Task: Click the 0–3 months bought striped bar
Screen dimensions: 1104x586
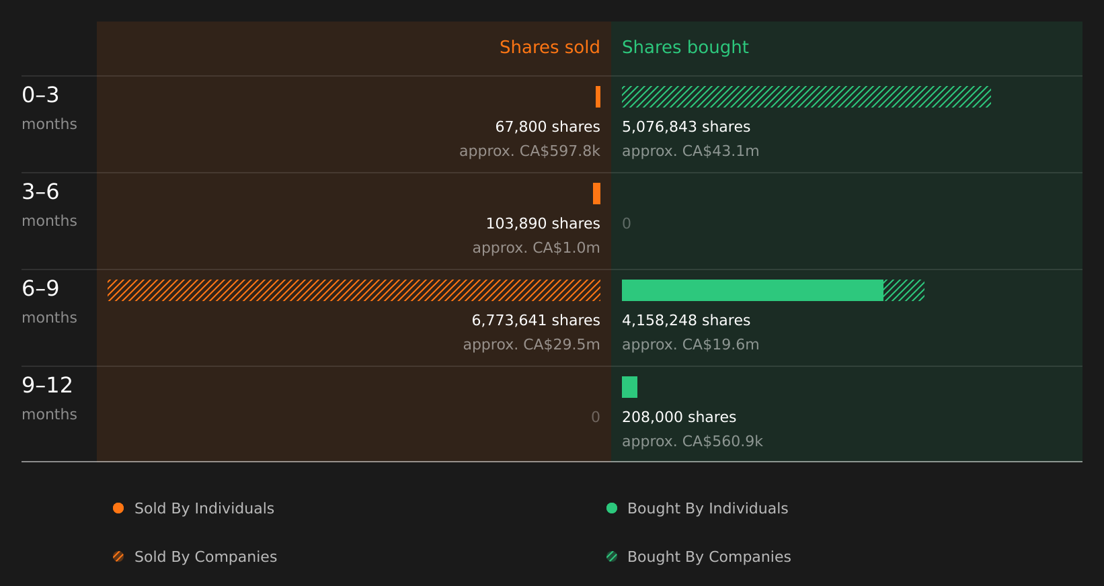Action: (x=806, y=97)
